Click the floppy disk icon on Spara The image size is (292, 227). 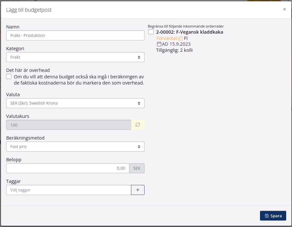point(267,216)
